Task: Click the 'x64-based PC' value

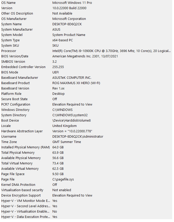Action: [x=62, y=40]
